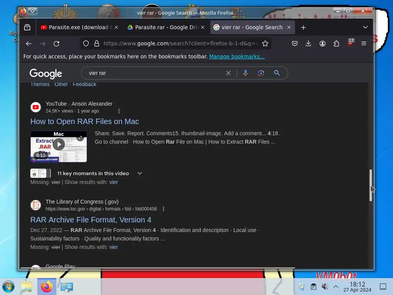Save page to Pocket icon

pyautogui.click(x=295, y=44)
